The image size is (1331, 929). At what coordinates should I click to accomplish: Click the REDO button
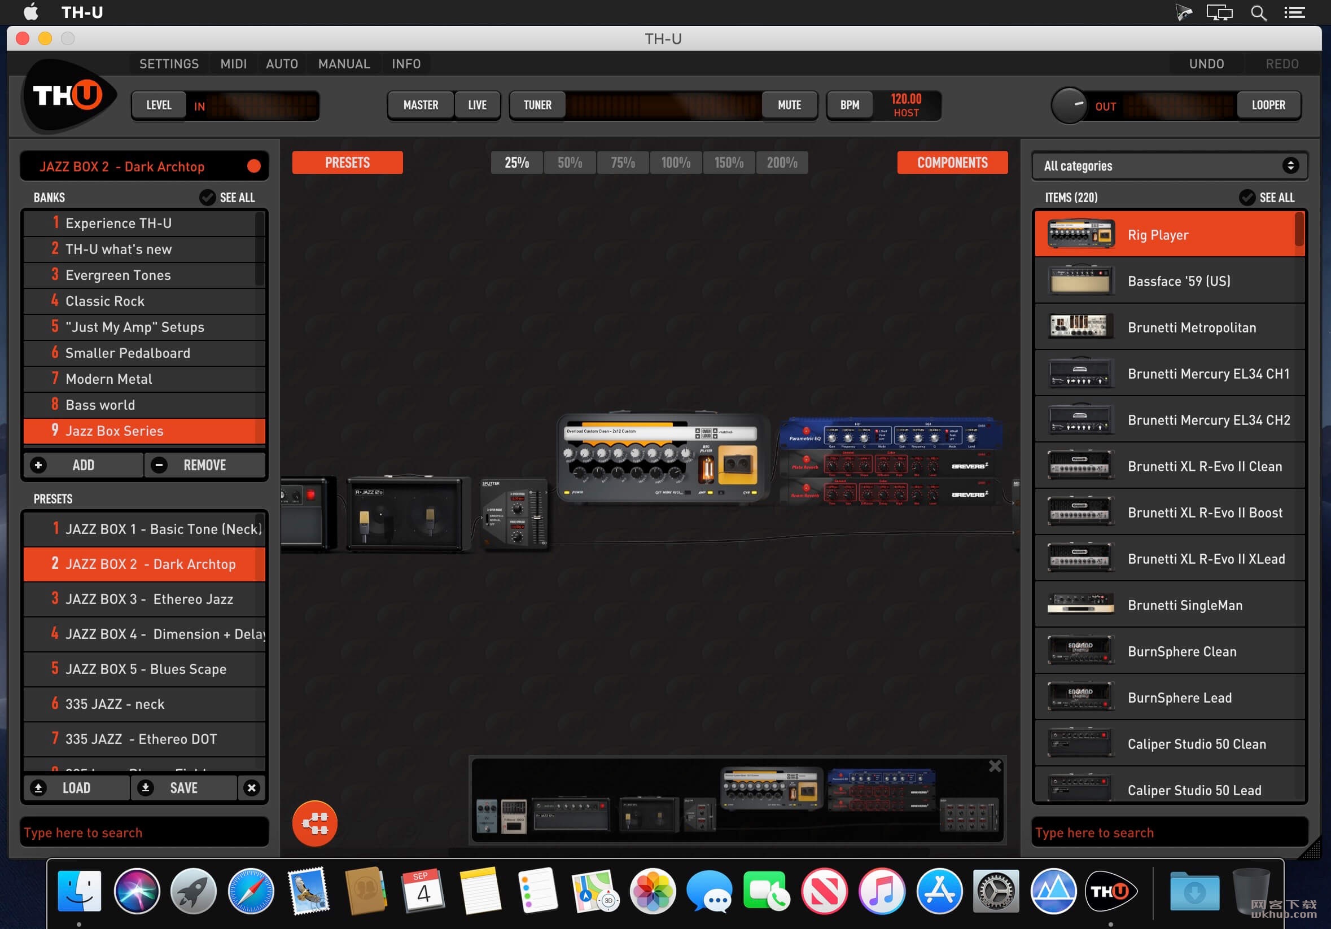(x=1282, y=64)
